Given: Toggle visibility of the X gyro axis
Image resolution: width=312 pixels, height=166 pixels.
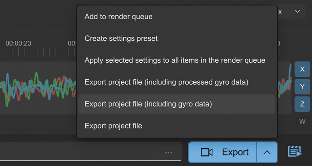Looking at the screenshot, I should tap(302, 69).
